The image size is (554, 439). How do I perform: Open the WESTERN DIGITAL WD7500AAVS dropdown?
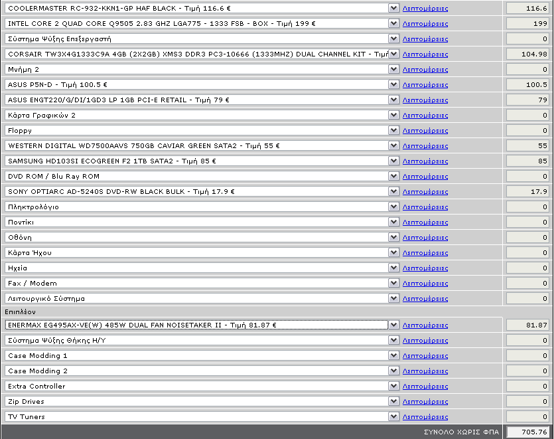click(202, 145)
